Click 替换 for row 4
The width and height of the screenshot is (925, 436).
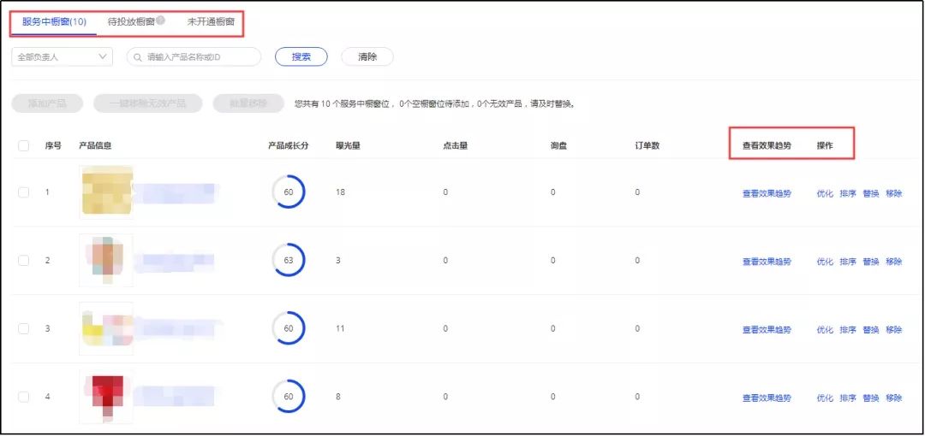coord(871,398)
